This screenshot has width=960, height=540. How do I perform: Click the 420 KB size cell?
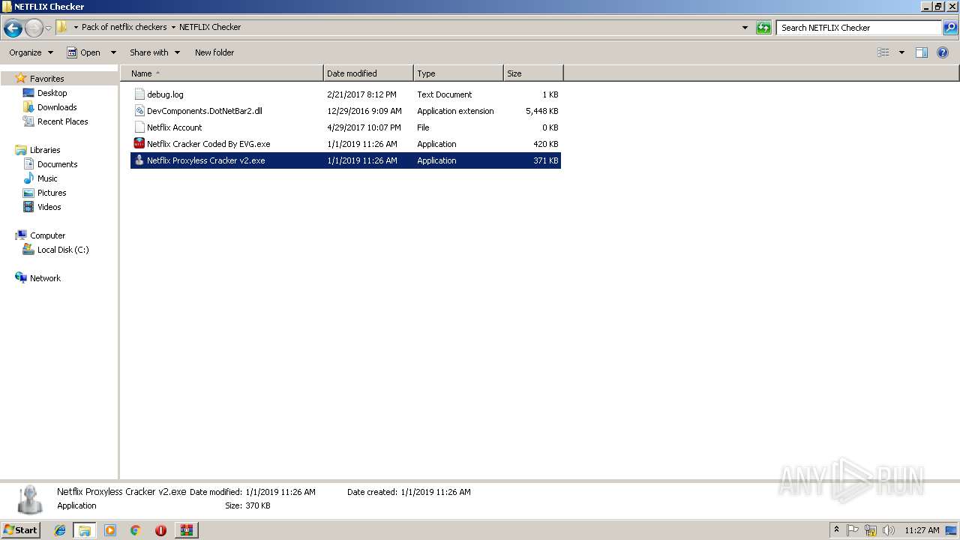(x=546, y=144)
